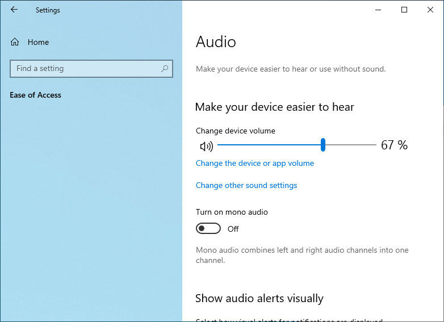Minimize the Settings window
The height and width of the screenshot is (322, 444).
click(x=379, y=10)
